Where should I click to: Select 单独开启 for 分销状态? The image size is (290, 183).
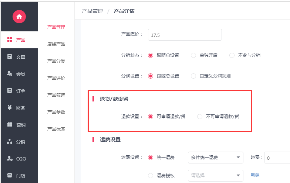point(193,55)
